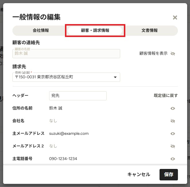190x187 pixels.
Task: Click the 顧客の名前 field showing 鈴木 誠
Action: 66,54
